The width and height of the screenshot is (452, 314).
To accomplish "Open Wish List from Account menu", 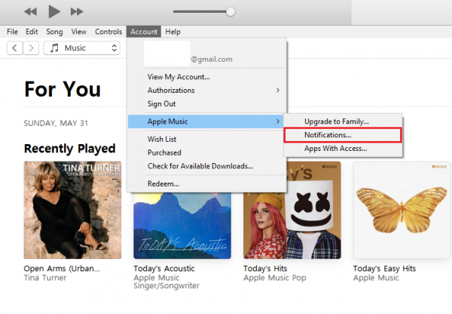I will 206,139.
